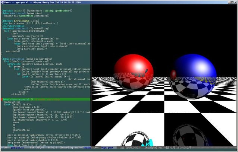Image resolution: width=238 pixels, height=152 pixels.
Task: Click the Emacs icon in the title bar
Action: click(x=3, y=2)
